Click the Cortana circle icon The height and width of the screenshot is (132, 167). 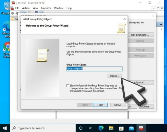81,128
